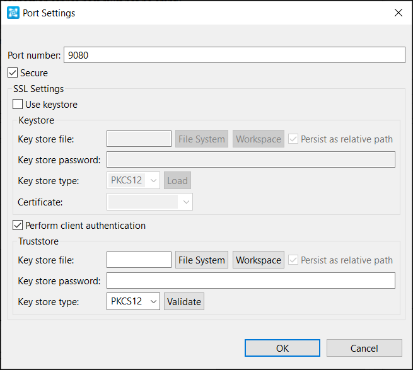Open Truststore Key store type PKCS12 dropdown
Viewport: 413px width, 370px height.
coord(133,301)
